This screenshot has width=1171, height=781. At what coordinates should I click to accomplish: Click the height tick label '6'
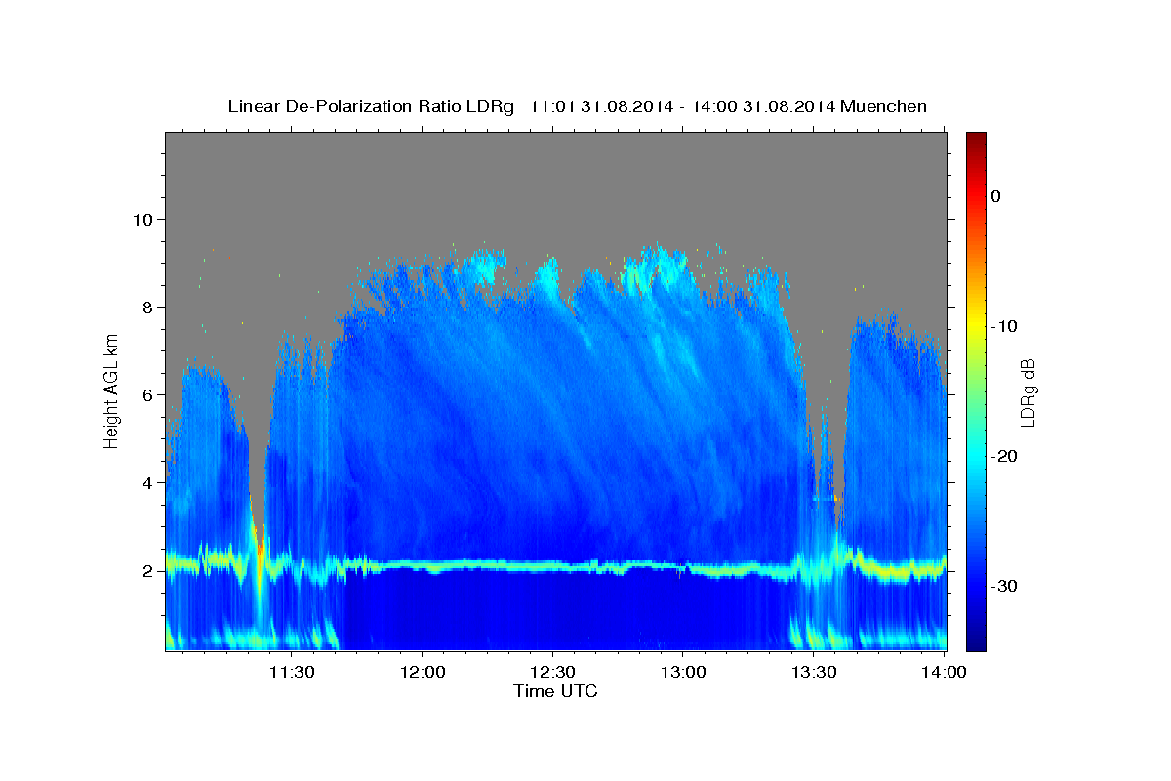pos(150,395)
